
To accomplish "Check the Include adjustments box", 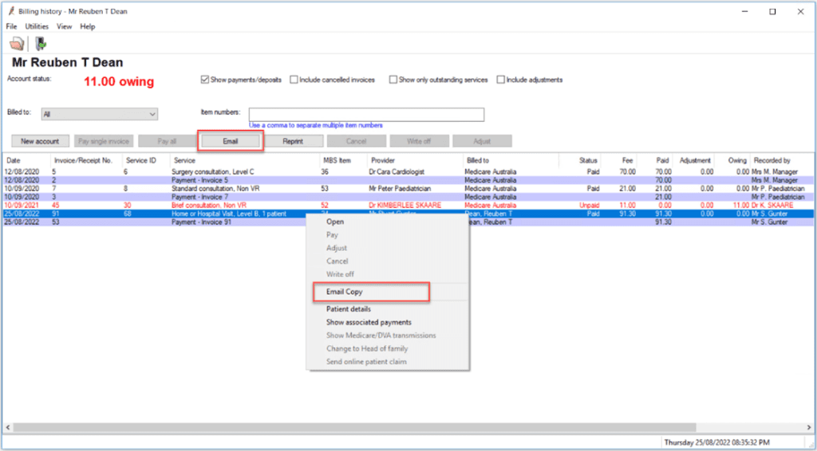I will pos(500,80).
